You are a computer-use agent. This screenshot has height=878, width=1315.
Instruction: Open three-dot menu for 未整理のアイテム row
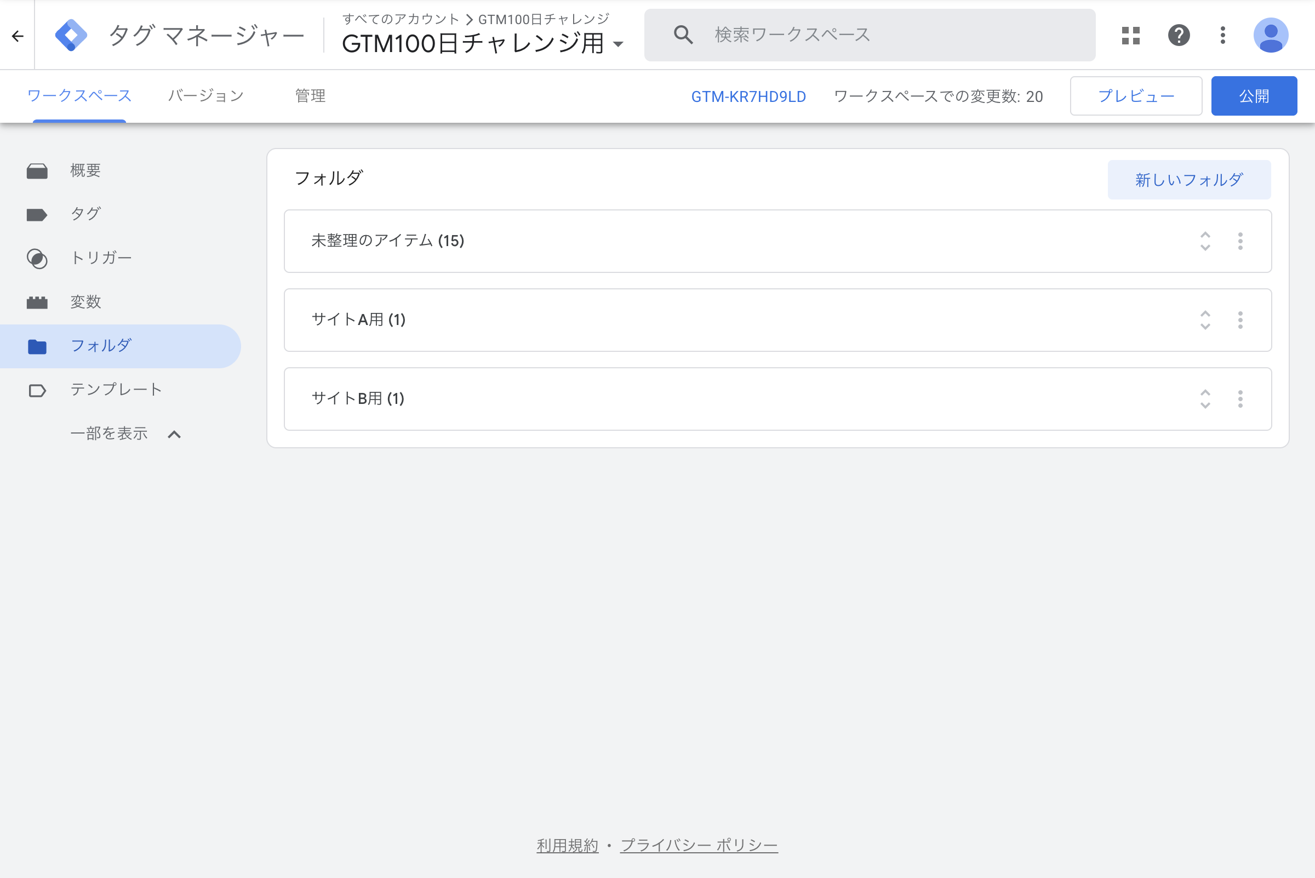[x=1240, y=241]
